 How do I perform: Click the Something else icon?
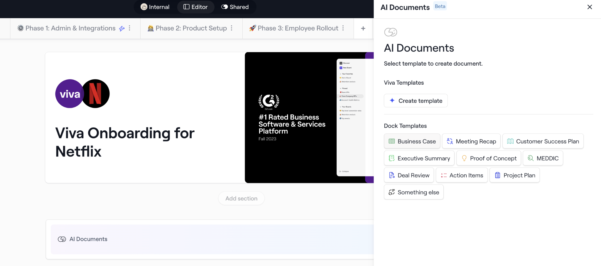coord(392,192)
